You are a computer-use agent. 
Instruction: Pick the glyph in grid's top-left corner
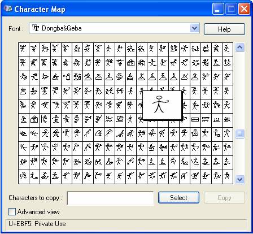[24, 49]
